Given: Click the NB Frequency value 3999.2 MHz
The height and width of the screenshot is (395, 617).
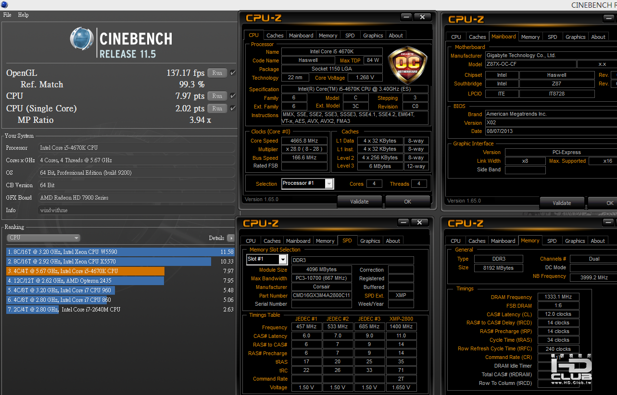Looking at the screenshot, I should (593, 277).
